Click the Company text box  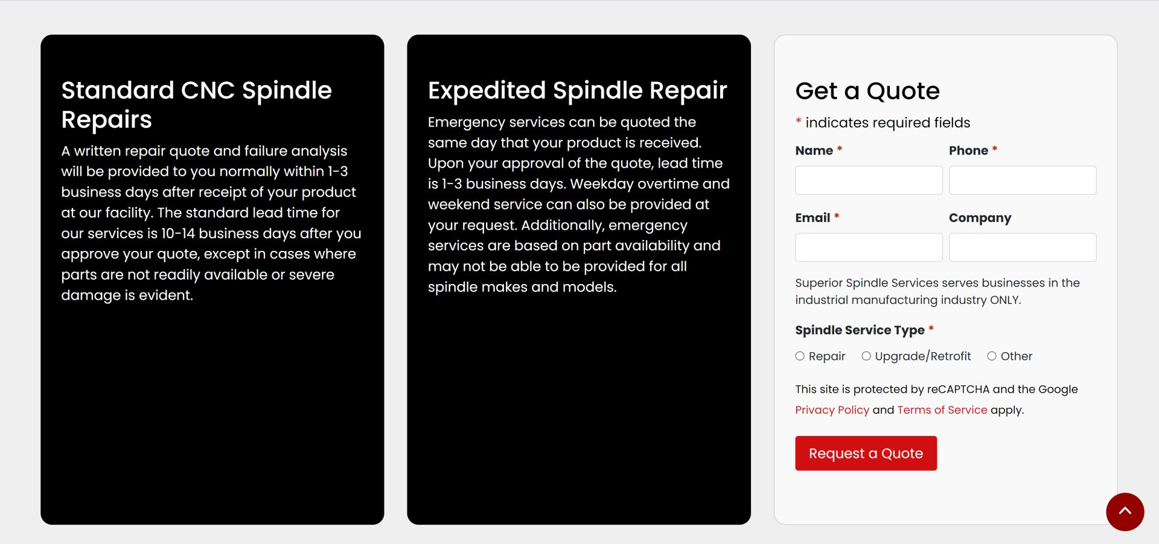(x=1023, y=247)
